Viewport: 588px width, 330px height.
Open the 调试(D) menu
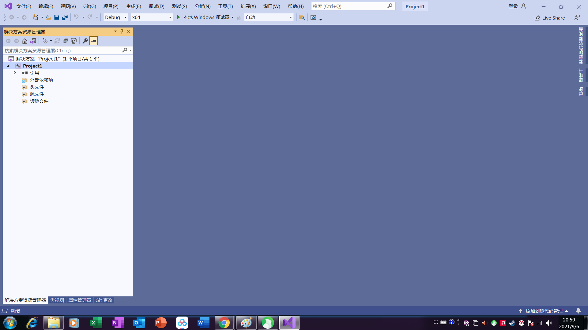[x=156, y=6]
